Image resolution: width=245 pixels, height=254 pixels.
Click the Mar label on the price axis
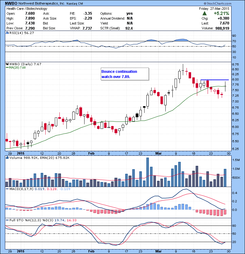pyautogui.click(x=158, y=153)
